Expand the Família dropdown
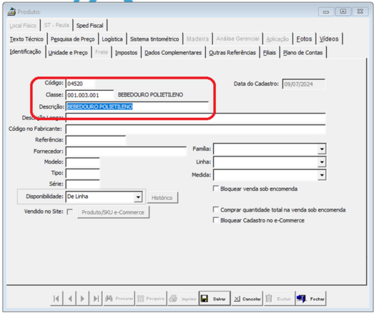Image resolution: width=374 pixels, height=313 pixels. [x=322, y=149]
